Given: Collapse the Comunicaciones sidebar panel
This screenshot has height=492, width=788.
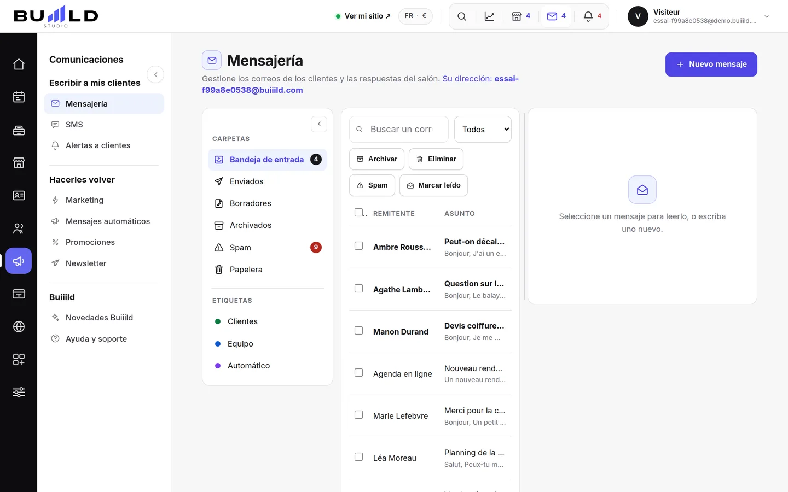Looking at the screenshot, I should pyautogui.click(x=155, y=74).
